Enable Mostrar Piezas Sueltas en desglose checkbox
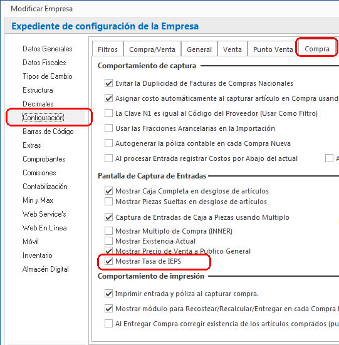Screen dimensions: 339x345 pos(109,202)
